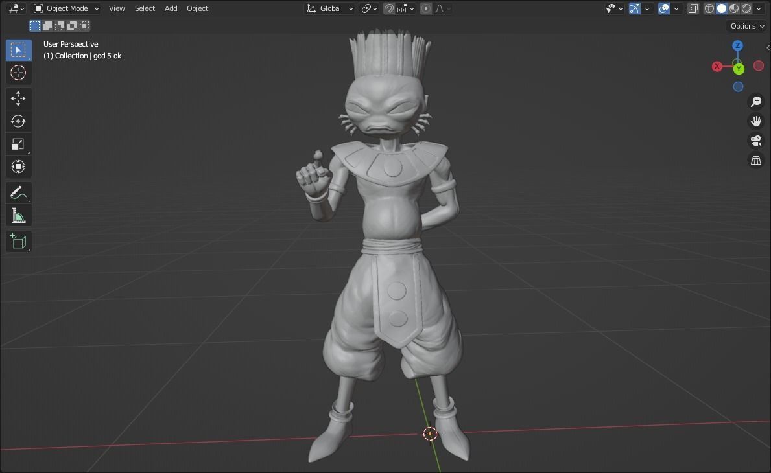771x473 pixels.
Task: Open the Add menu
Action: coord(171,8)
